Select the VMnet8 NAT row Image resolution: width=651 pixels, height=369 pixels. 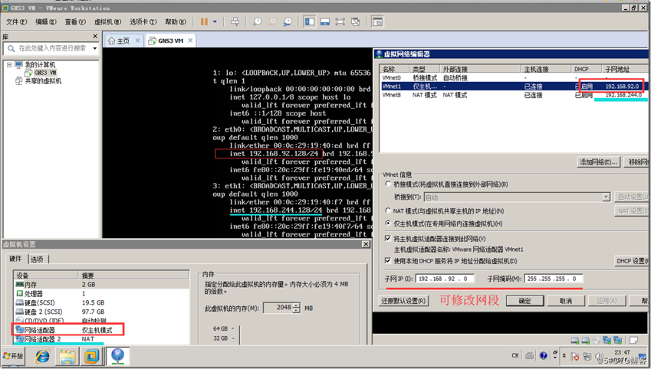(514, 95)
